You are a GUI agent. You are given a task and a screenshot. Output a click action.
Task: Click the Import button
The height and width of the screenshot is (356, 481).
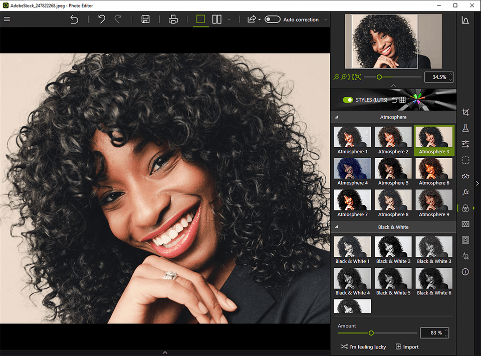407,346
